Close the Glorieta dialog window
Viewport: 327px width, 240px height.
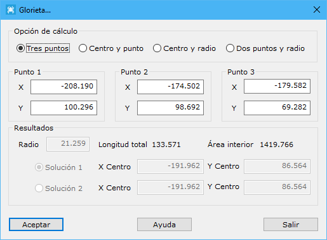pyautogui.click(x=317, y=10)
